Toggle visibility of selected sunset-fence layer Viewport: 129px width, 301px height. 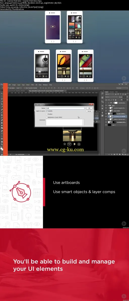click(x=106, y=116)
